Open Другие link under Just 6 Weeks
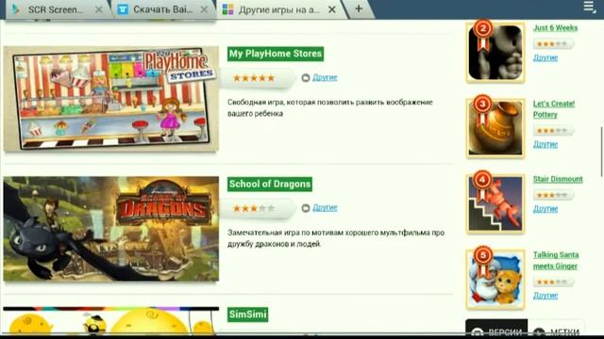The width and height of the screenshot is (604, 339). (x=545, y=57)
